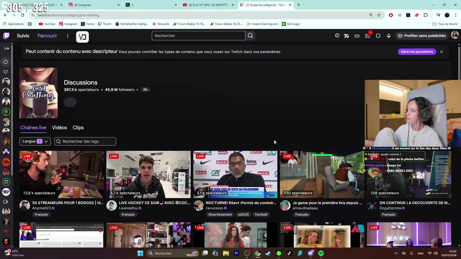Open the Instant-Gaming.com bookmark
461x259 pixels.
[262, 24]
